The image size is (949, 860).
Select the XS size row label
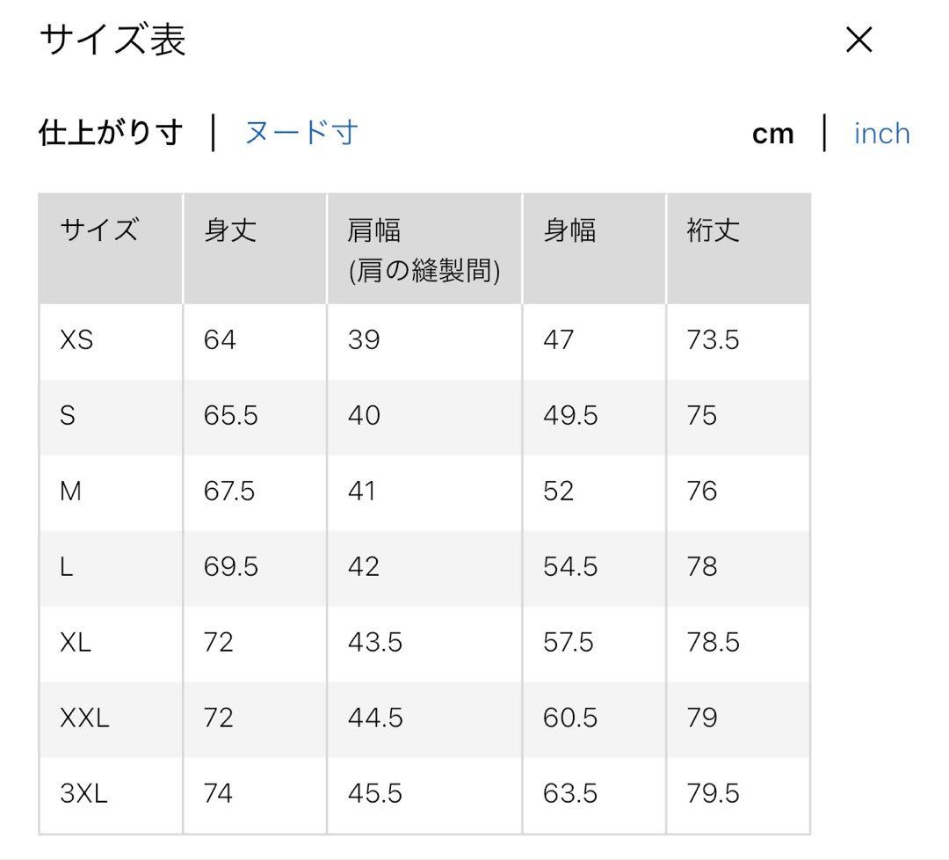click(76, 339)
